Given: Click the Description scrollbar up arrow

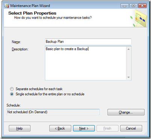Looking at the screenshot, I should tap(128, 49).
